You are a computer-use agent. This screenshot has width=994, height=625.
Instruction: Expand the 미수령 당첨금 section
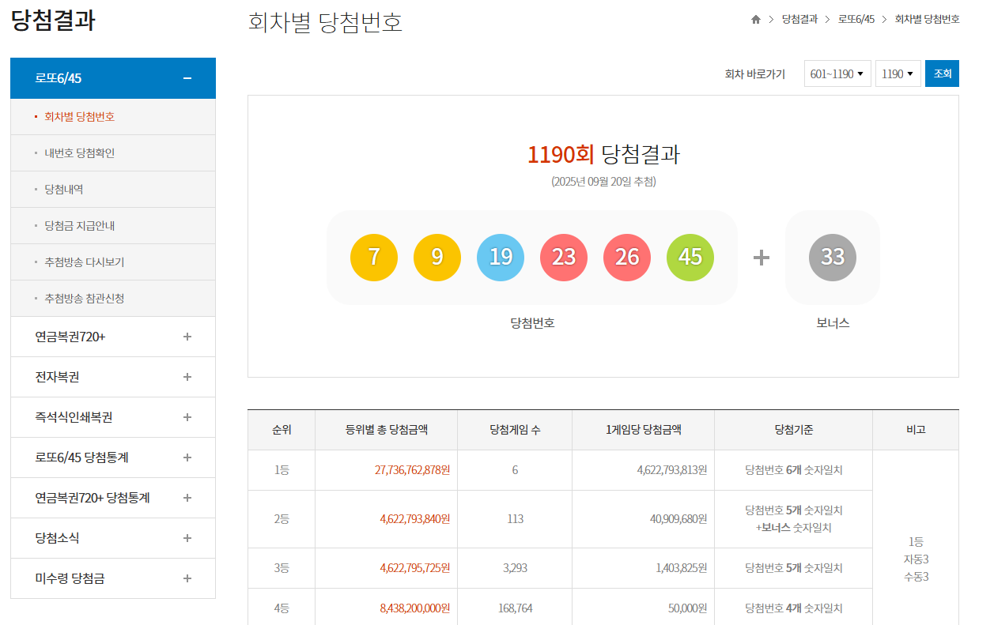pos(187,578)
